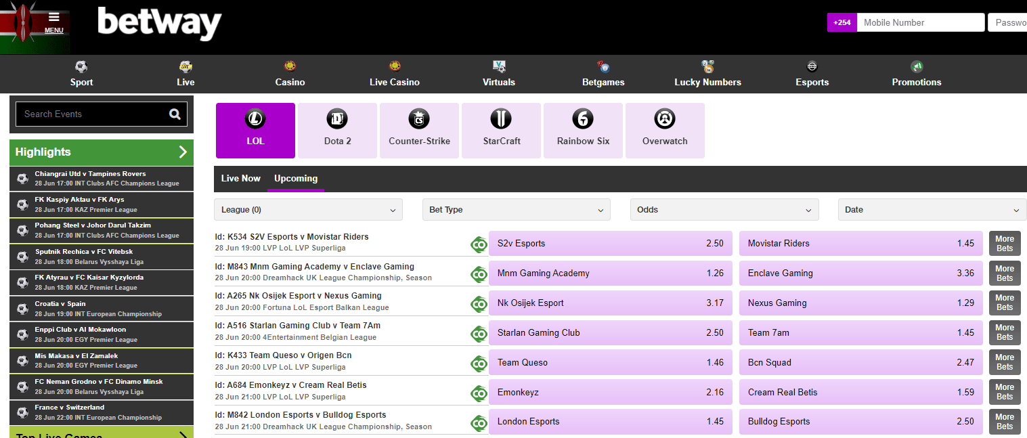Click the +254 country code button
Screen dimensions: 1027x438
[x=842, y=22]
